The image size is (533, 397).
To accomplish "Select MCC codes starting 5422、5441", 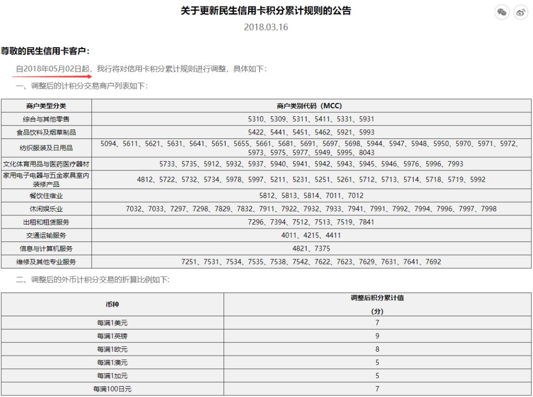I will tap(311, 132).
